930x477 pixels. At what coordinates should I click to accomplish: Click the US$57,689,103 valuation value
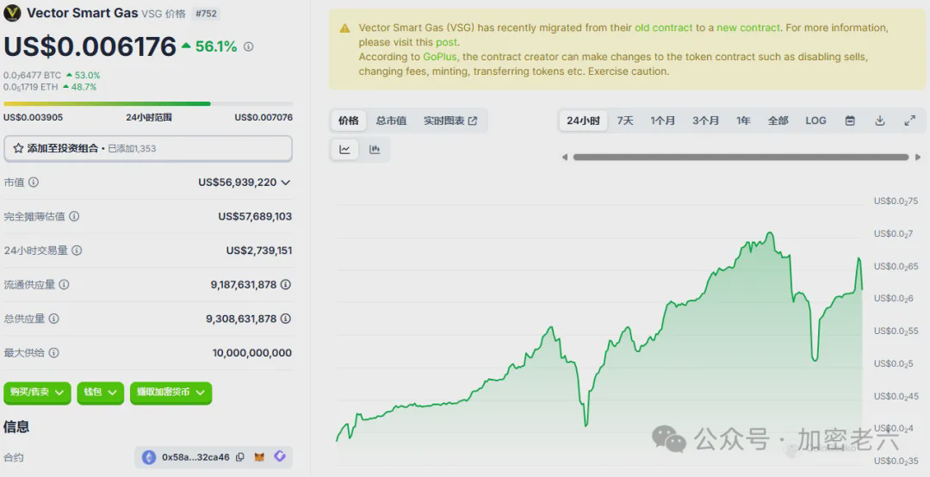(255, 217)
